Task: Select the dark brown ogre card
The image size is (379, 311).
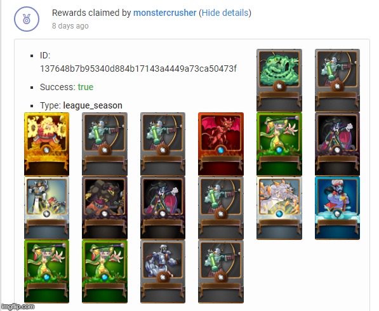Action: (x=105, y=208)
